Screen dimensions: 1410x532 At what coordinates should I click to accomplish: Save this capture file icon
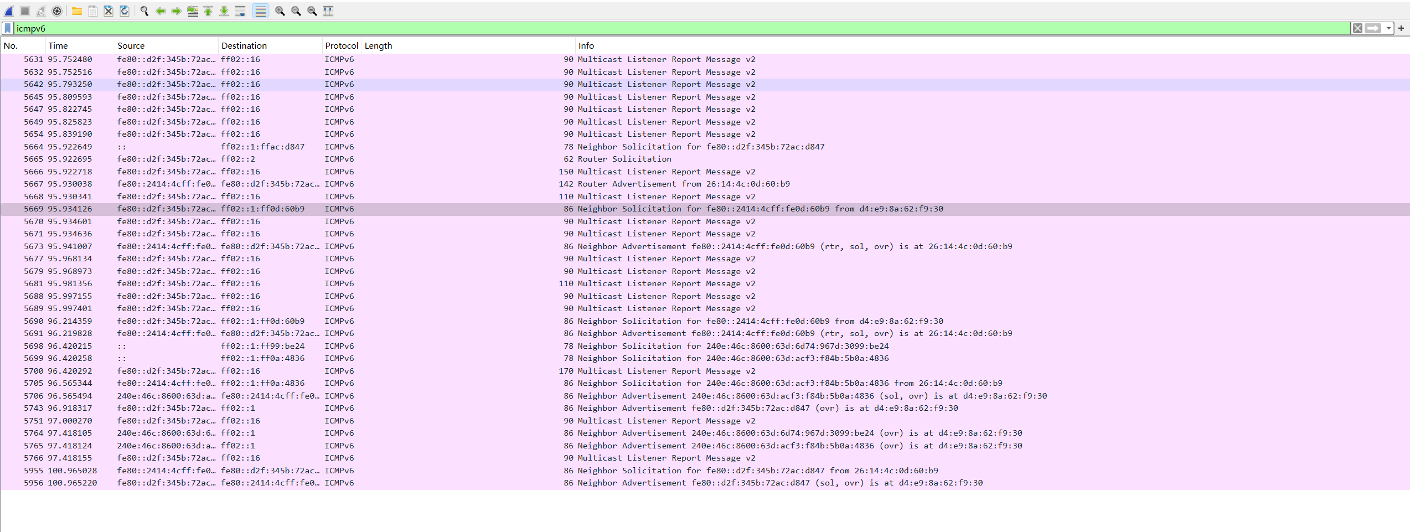point(93,11)
